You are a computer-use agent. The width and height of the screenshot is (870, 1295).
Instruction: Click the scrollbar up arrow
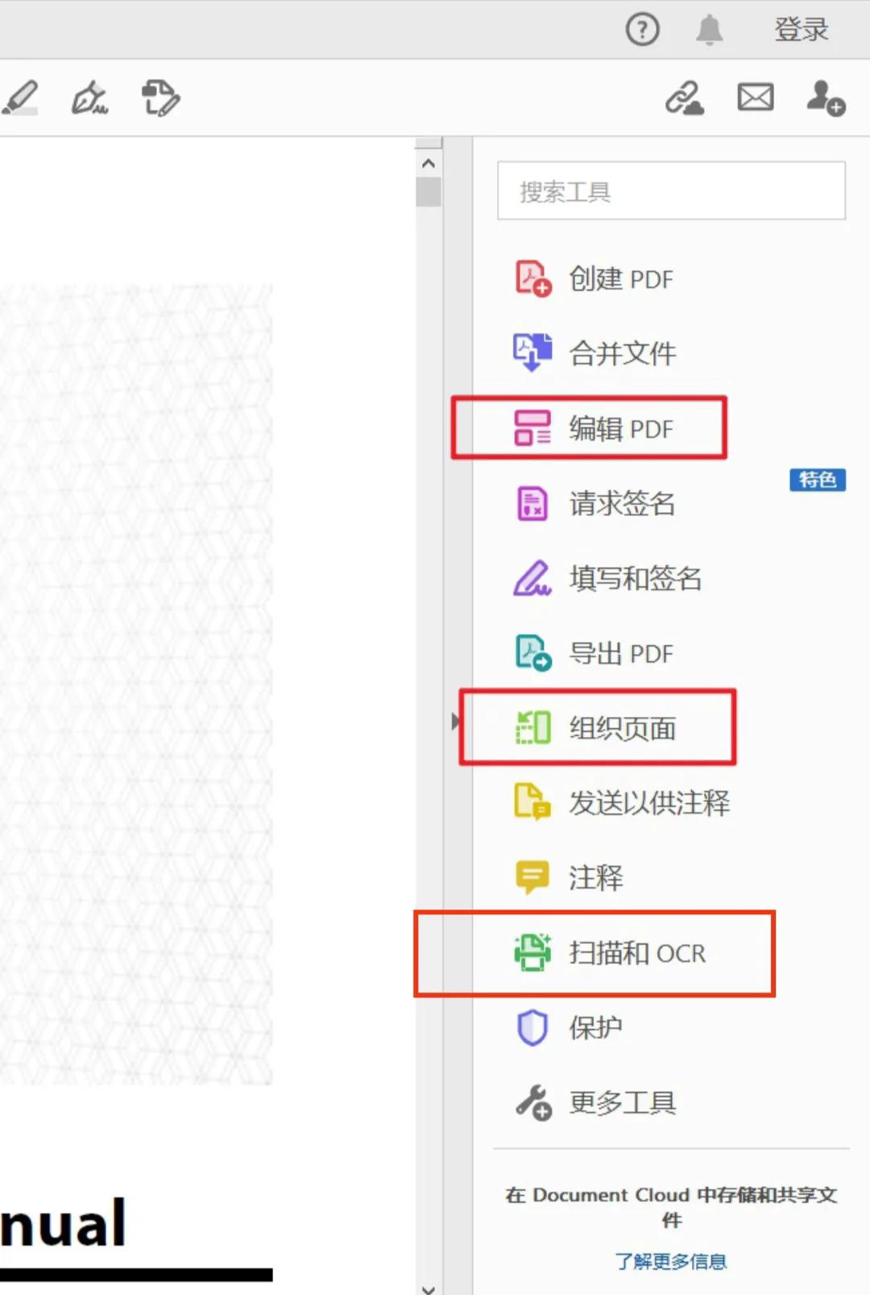(x=429, y=163)
